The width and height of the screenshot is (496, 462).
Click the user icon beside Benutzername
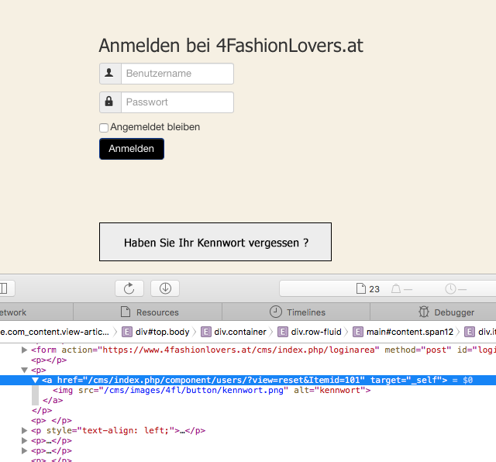109,73
